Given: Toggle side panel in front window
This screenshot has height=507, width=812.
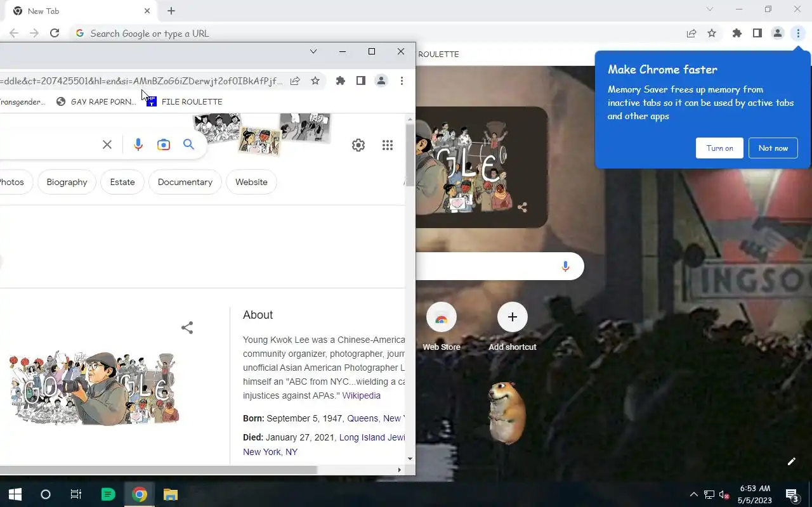Looking at the screenshot, I should 361,80.
